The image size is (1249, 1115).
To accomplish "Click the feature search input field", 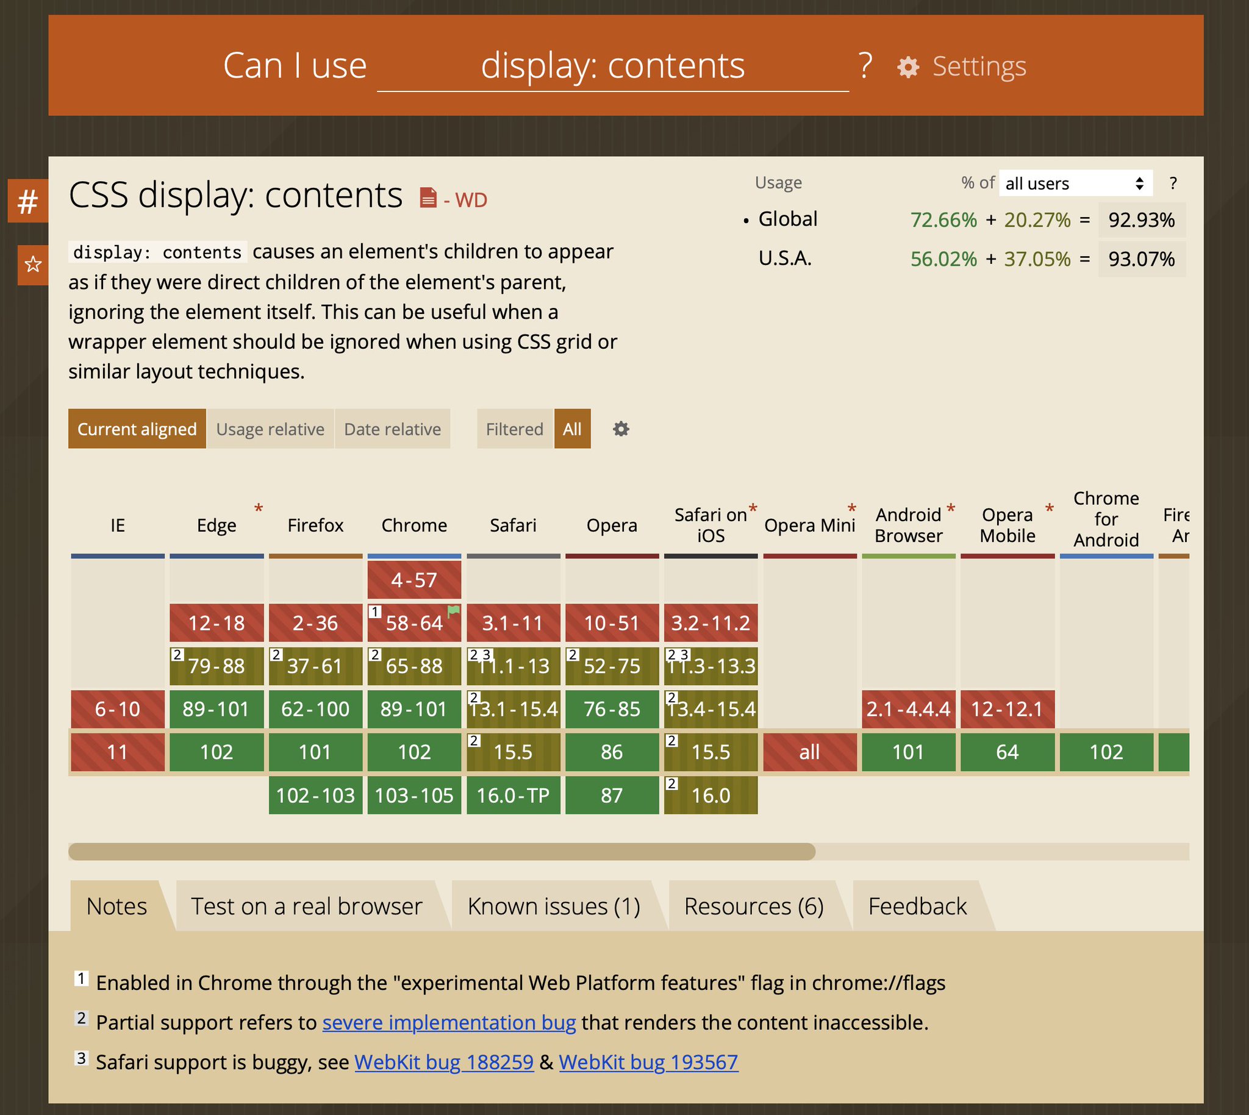I will tap(613, 66).
